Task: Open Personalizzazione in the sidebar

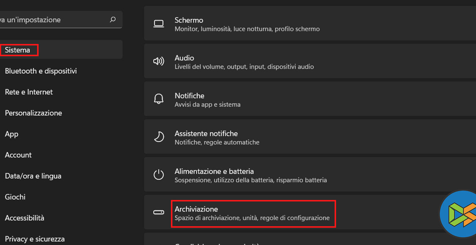Action: pyautogui.click(x=34, y=113)
